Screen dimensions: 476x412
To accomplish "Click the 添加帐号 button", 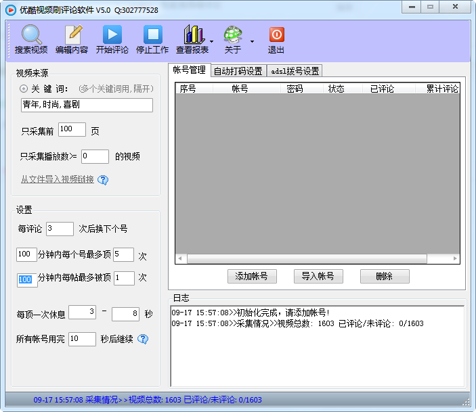I will point(252,276).
